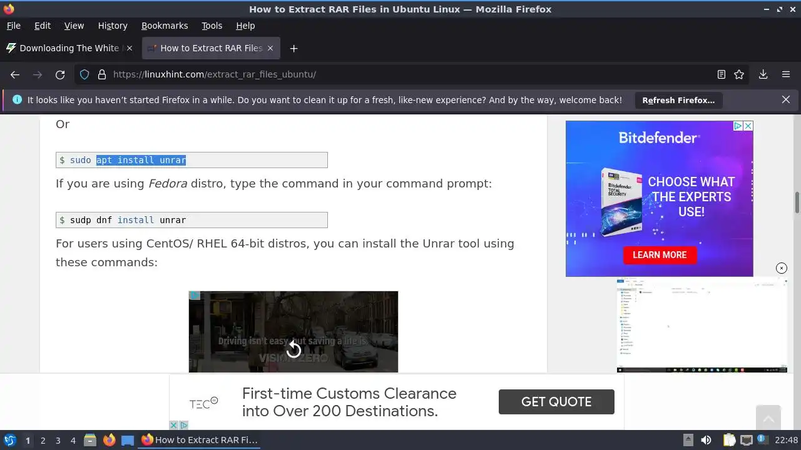This screenshot has width=801, height=450.
Task: Click LEARN MORE on Bitdefender ad
Action: coord(660,255)
